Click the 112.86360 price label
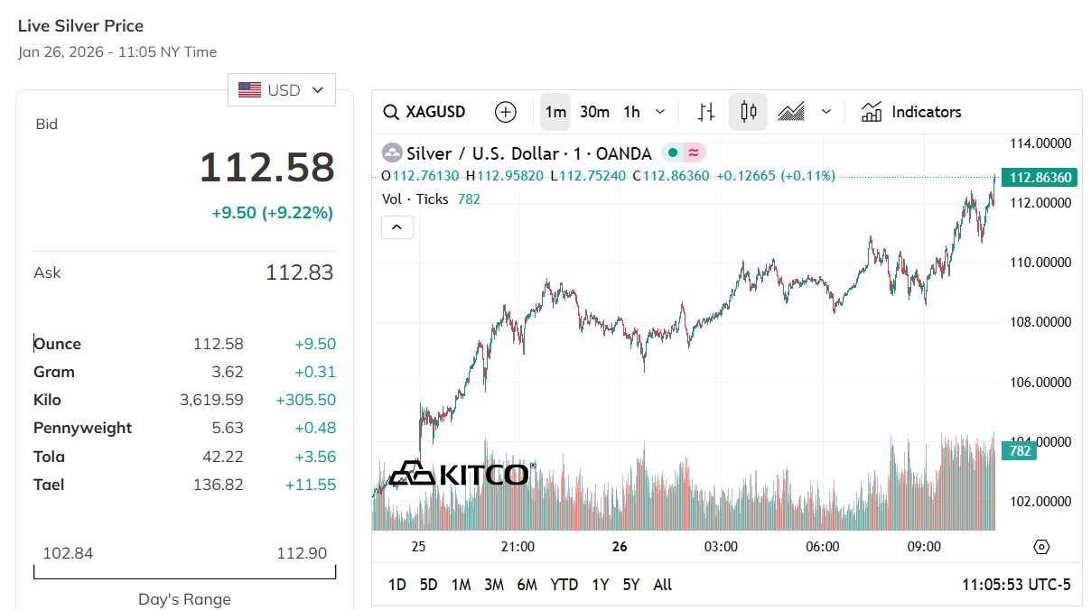This screenshot has height=610, width=1091. pyautogui.click(x=1040, y=178)
